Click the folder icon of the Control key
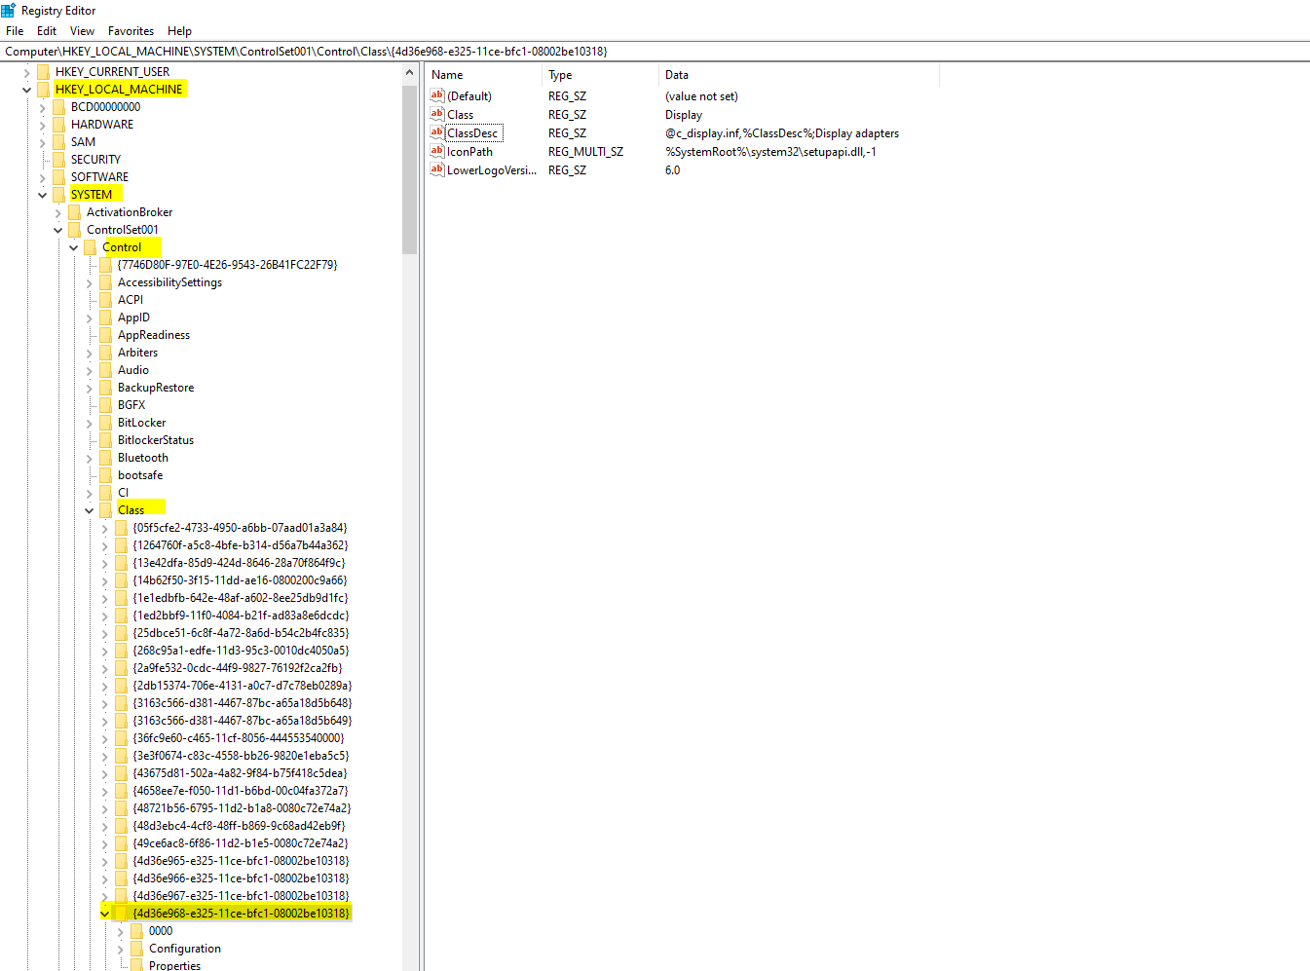 click(89, 246)
